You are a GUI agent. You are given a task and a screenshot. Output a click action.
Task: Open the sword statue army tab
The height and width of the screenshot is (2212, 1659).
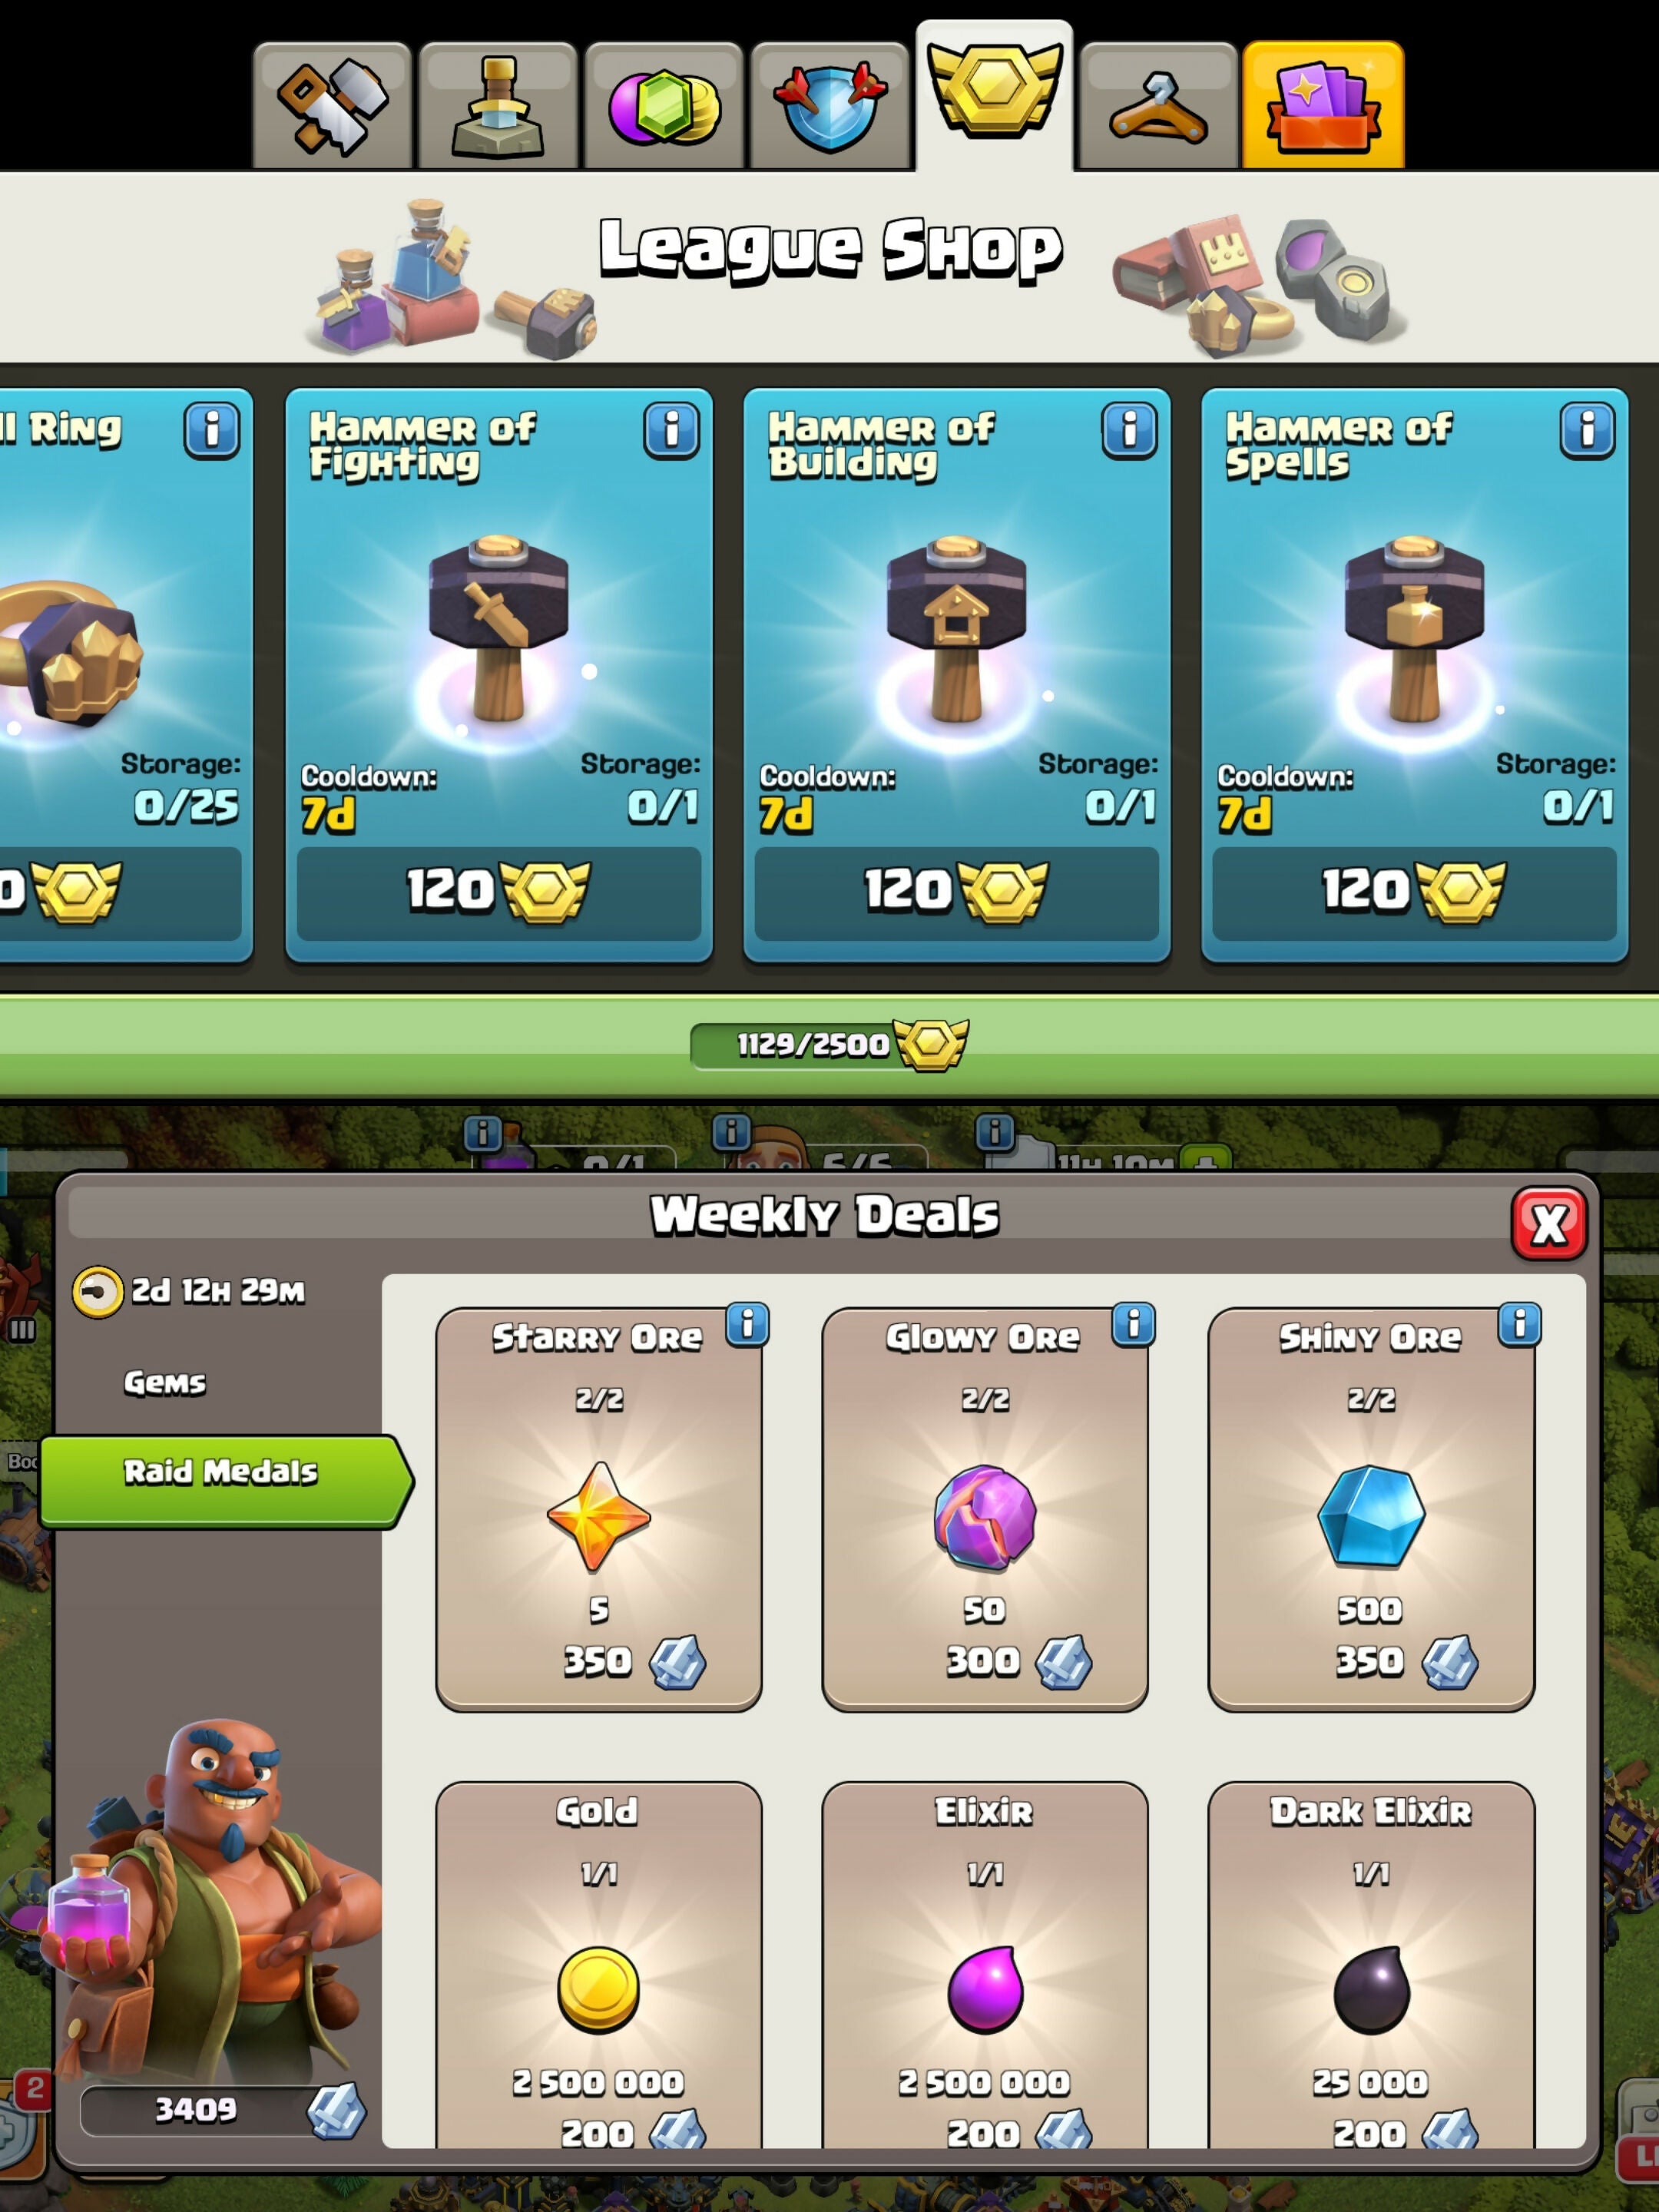click(x=498, y=106)
